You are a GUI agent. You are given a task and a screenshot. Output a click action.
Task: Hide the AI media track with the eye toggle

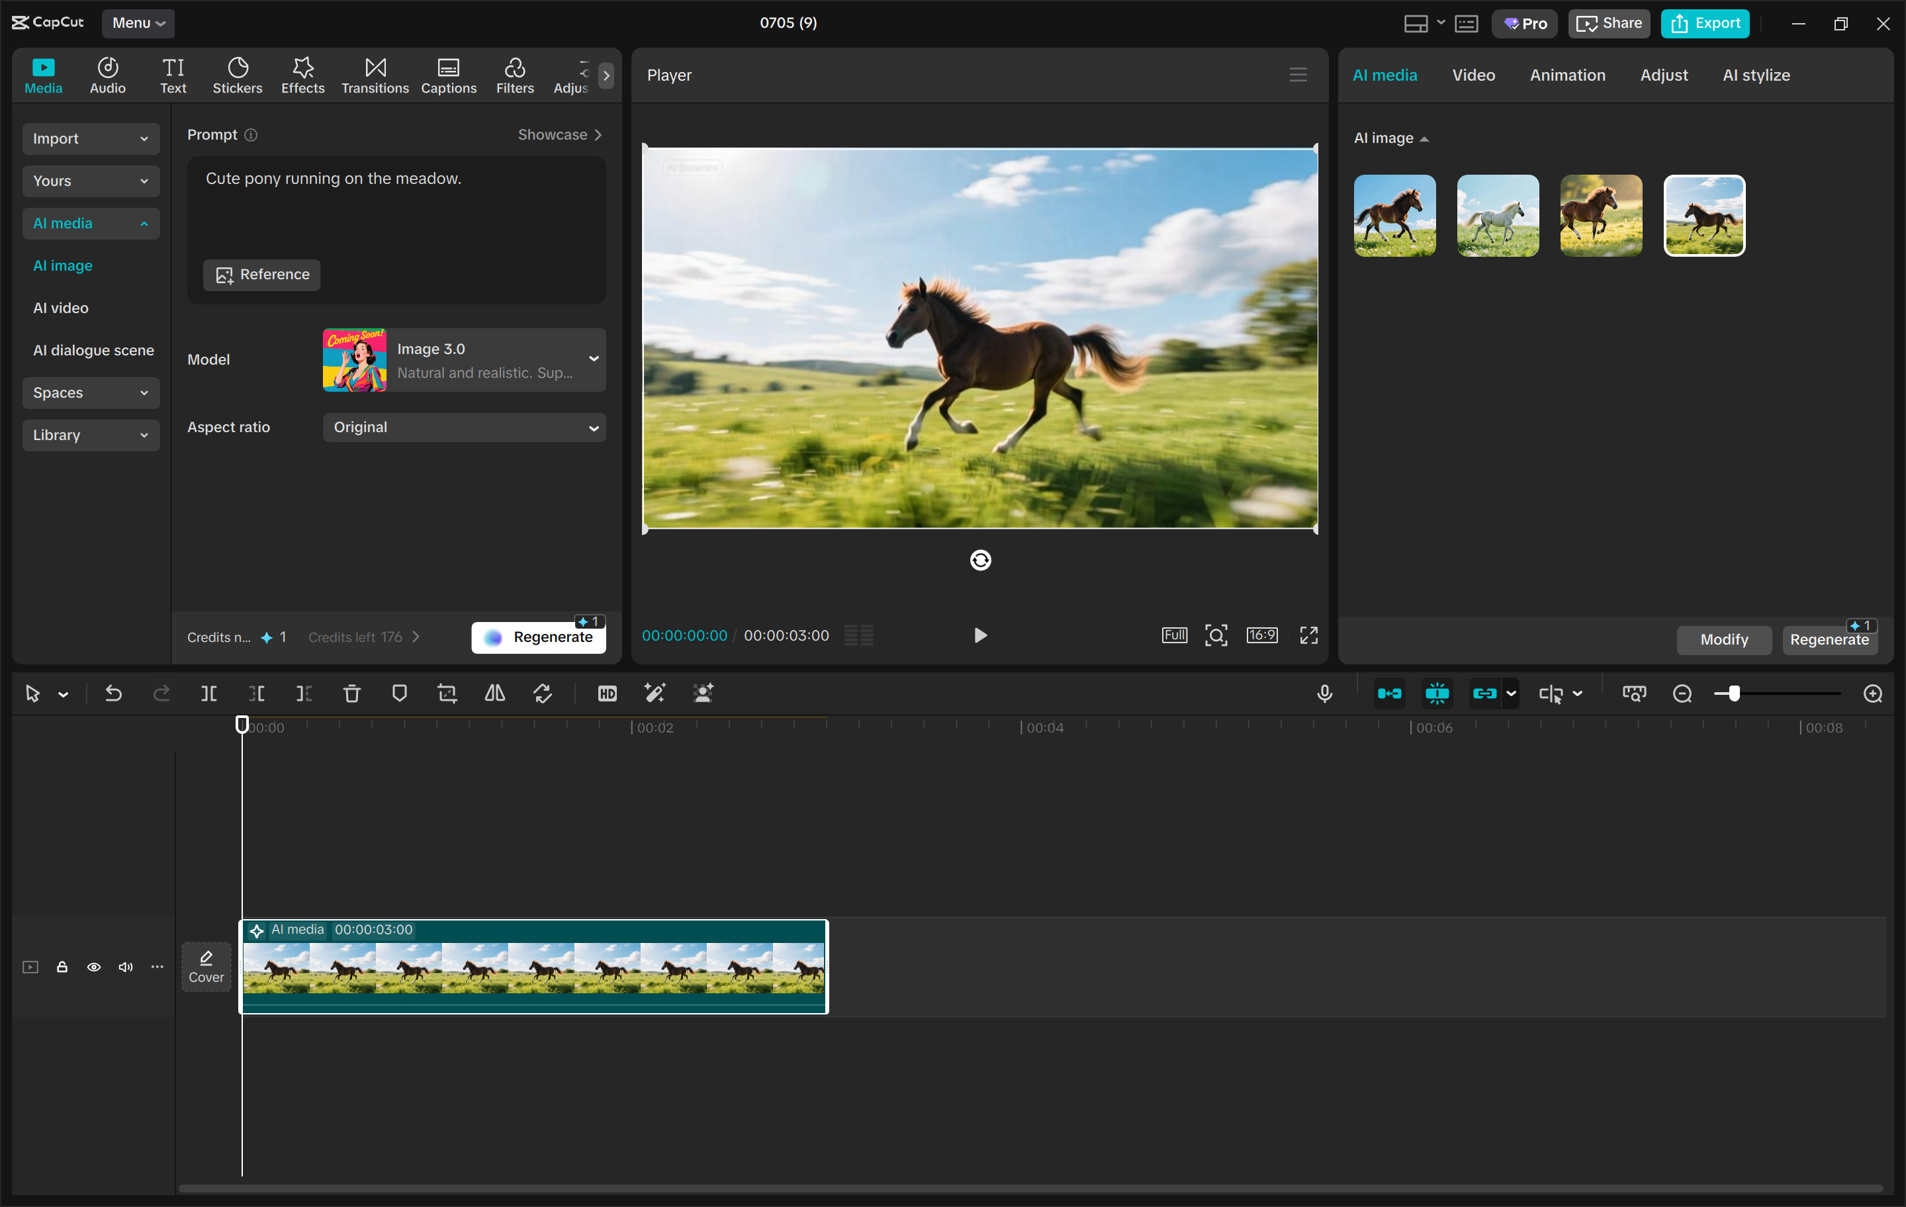coord(94,967)
